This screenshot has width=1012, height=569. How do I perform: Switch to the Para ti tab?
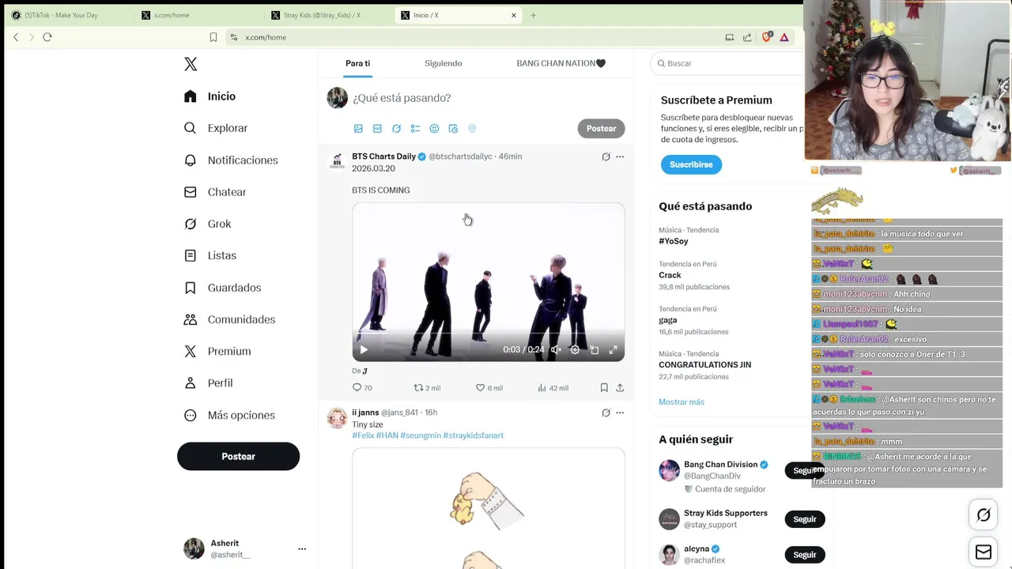click(357, 63)
